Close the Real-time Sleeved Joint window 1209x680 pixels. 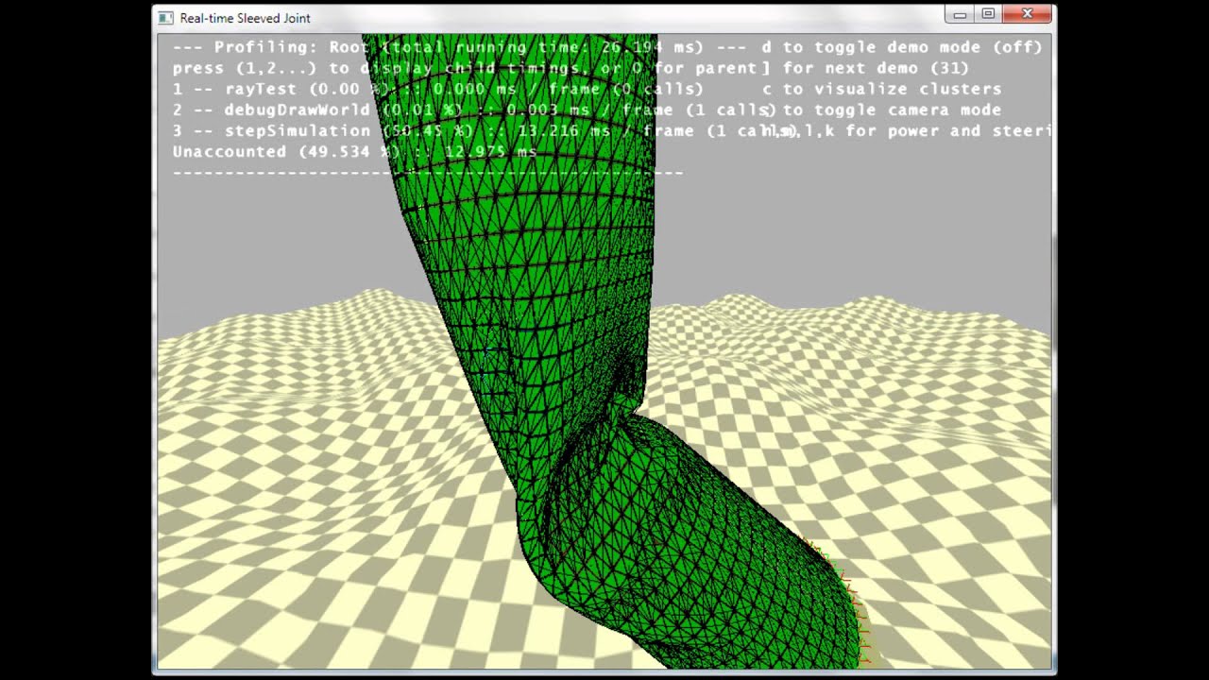pos(1028,14)
